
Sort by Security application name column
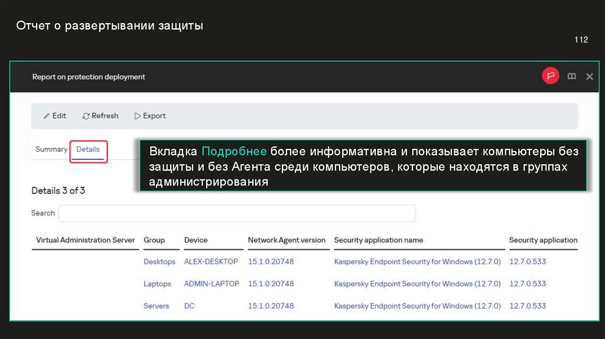click(x=378, y=240)
